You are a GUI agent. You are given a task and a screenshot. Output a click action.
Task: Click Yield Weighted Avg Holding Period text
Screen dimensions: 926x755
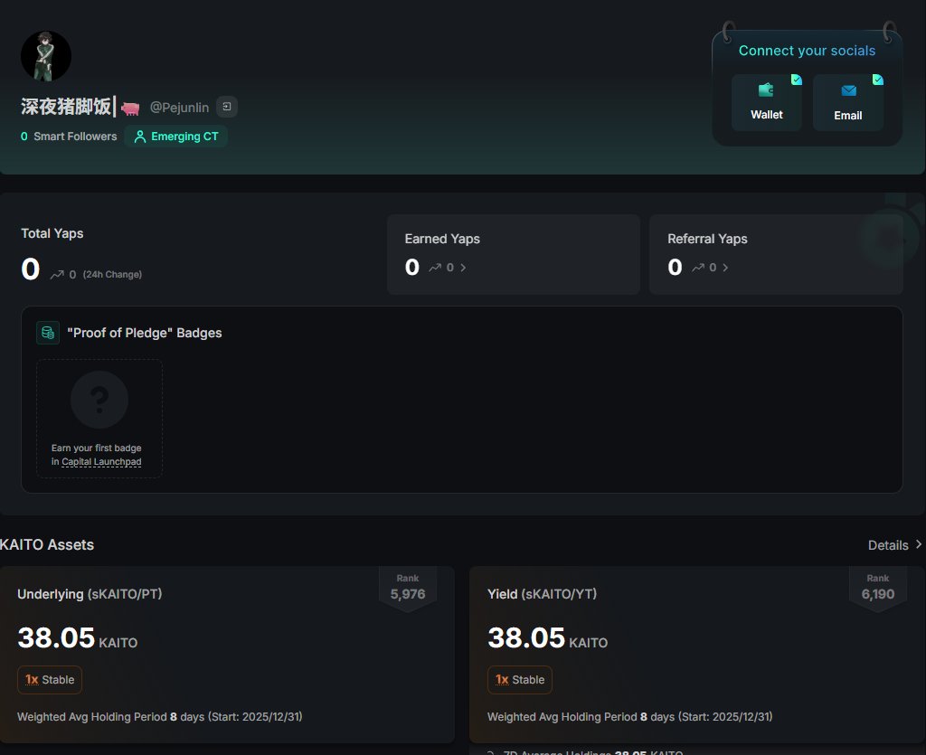(x=629, y=717)
